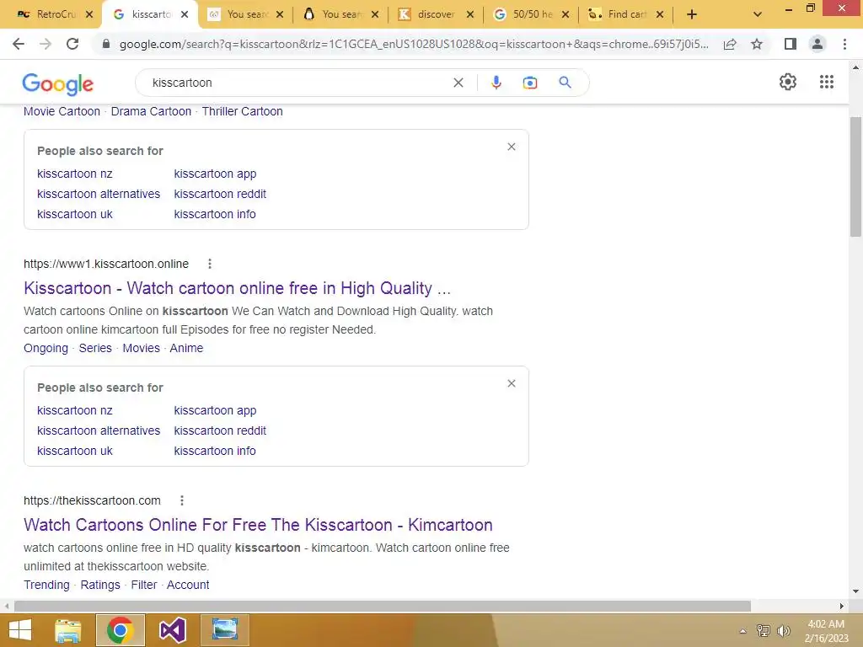The width and height of the screenshot is (863, 647).
Task: Bookmark this page with the star icon
Action: coord(757,44)
